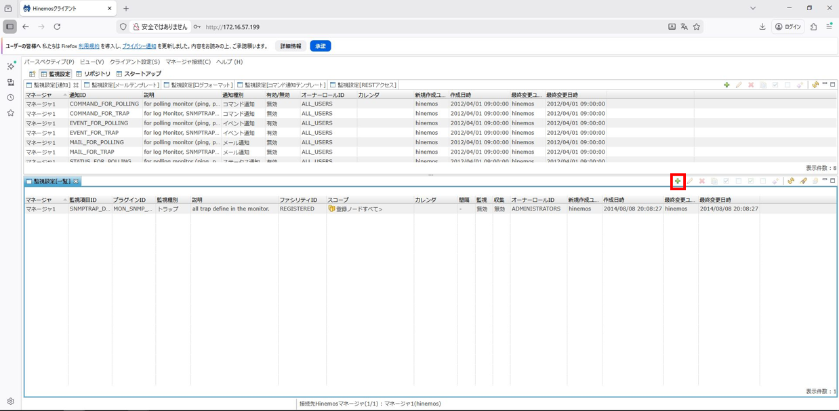839x411 pixels.
Task: Refresh the 監視設定[通知] notification list
Action: [815, 85]
